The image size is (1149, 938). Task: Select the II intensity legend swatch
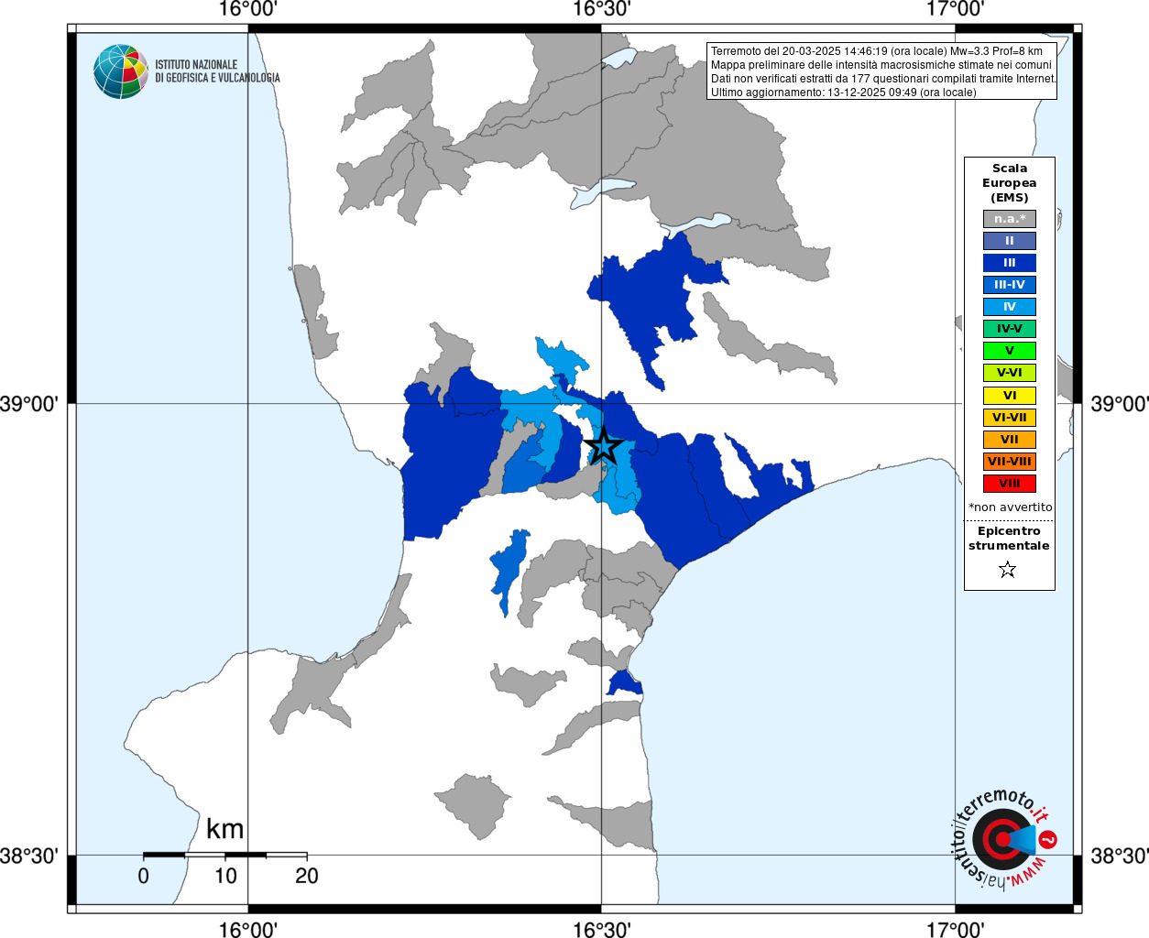coord(1010,241)
